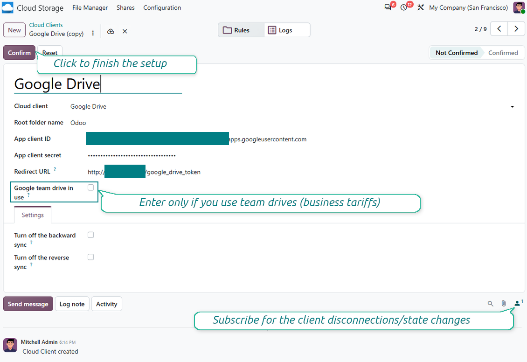
Task: Show Redirect URL help tooltip icon
Action: (x=55, y=169)
